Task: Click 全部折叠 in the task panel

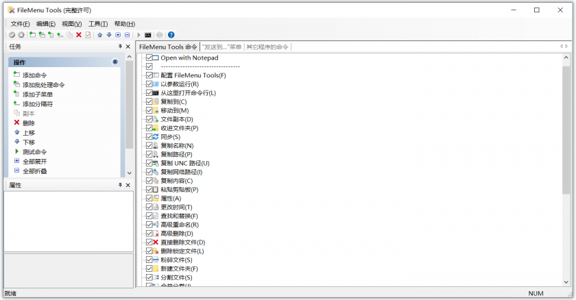Action: click(34, 171)
